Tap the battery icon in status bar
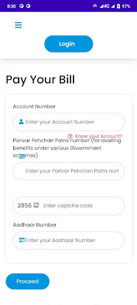Viewport: 137px width, 305px height. click(x=118, y=6)
